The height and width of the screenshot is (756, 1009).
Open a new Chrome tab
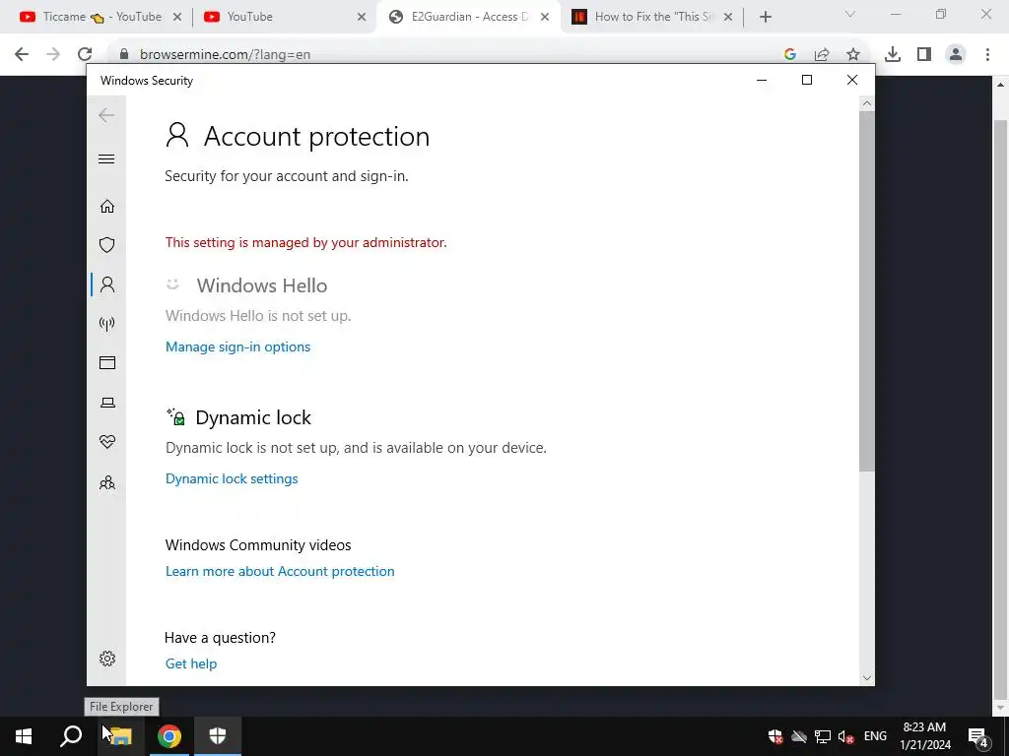765,17
